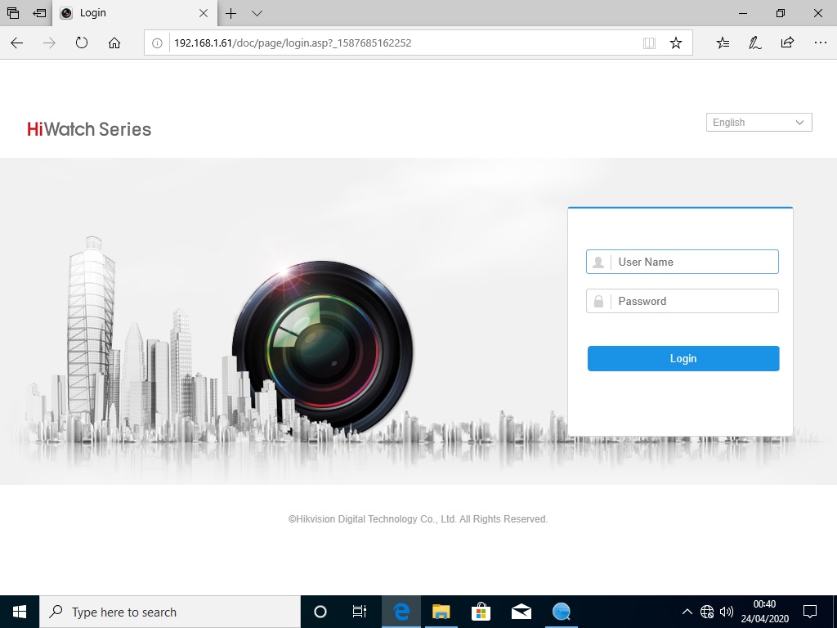Open File Explorer from the taskbar
This screenshot has height=628, width=837.
coord(441,612)
